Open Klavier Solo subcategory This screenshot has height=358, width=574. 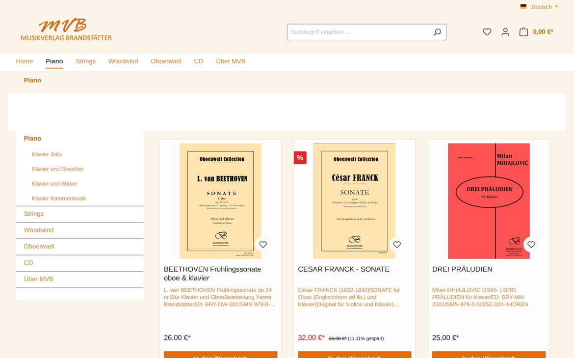coord(47,154)
